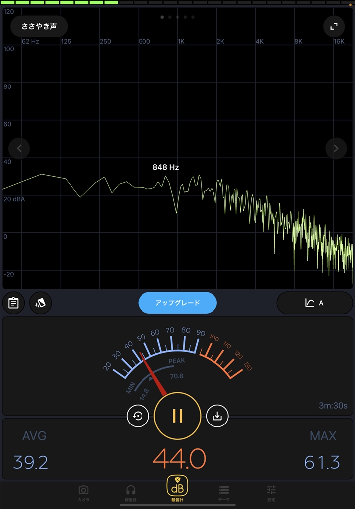Tap the large 44.0 current decibel reading
Screen dimensions: 355x509
(179, 459)
